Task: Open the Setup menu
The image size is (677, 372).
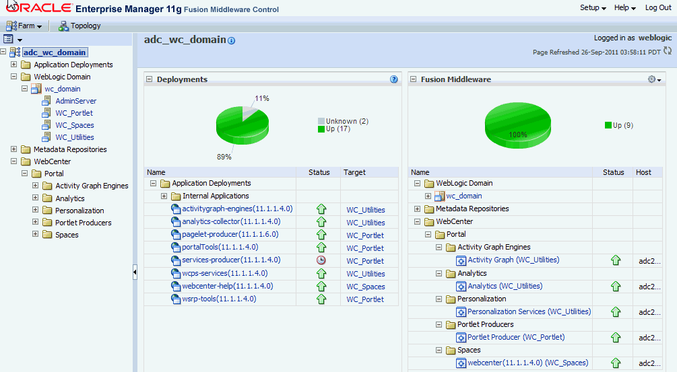Action: [593, 8]
